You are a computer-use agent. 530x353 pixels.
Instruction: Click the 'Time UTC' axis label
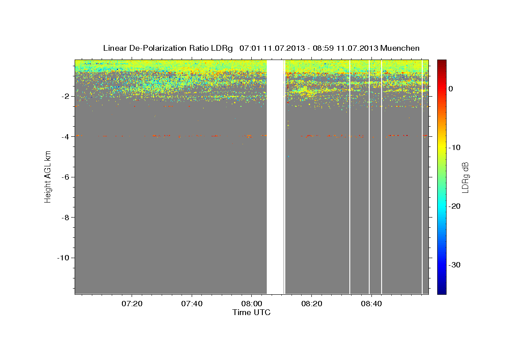[x=251, y=312]
